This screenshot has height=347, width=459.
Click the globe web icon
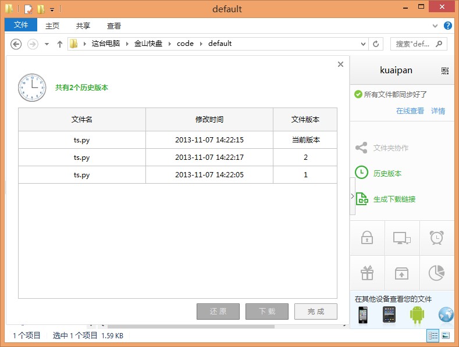tap(446, 314)
